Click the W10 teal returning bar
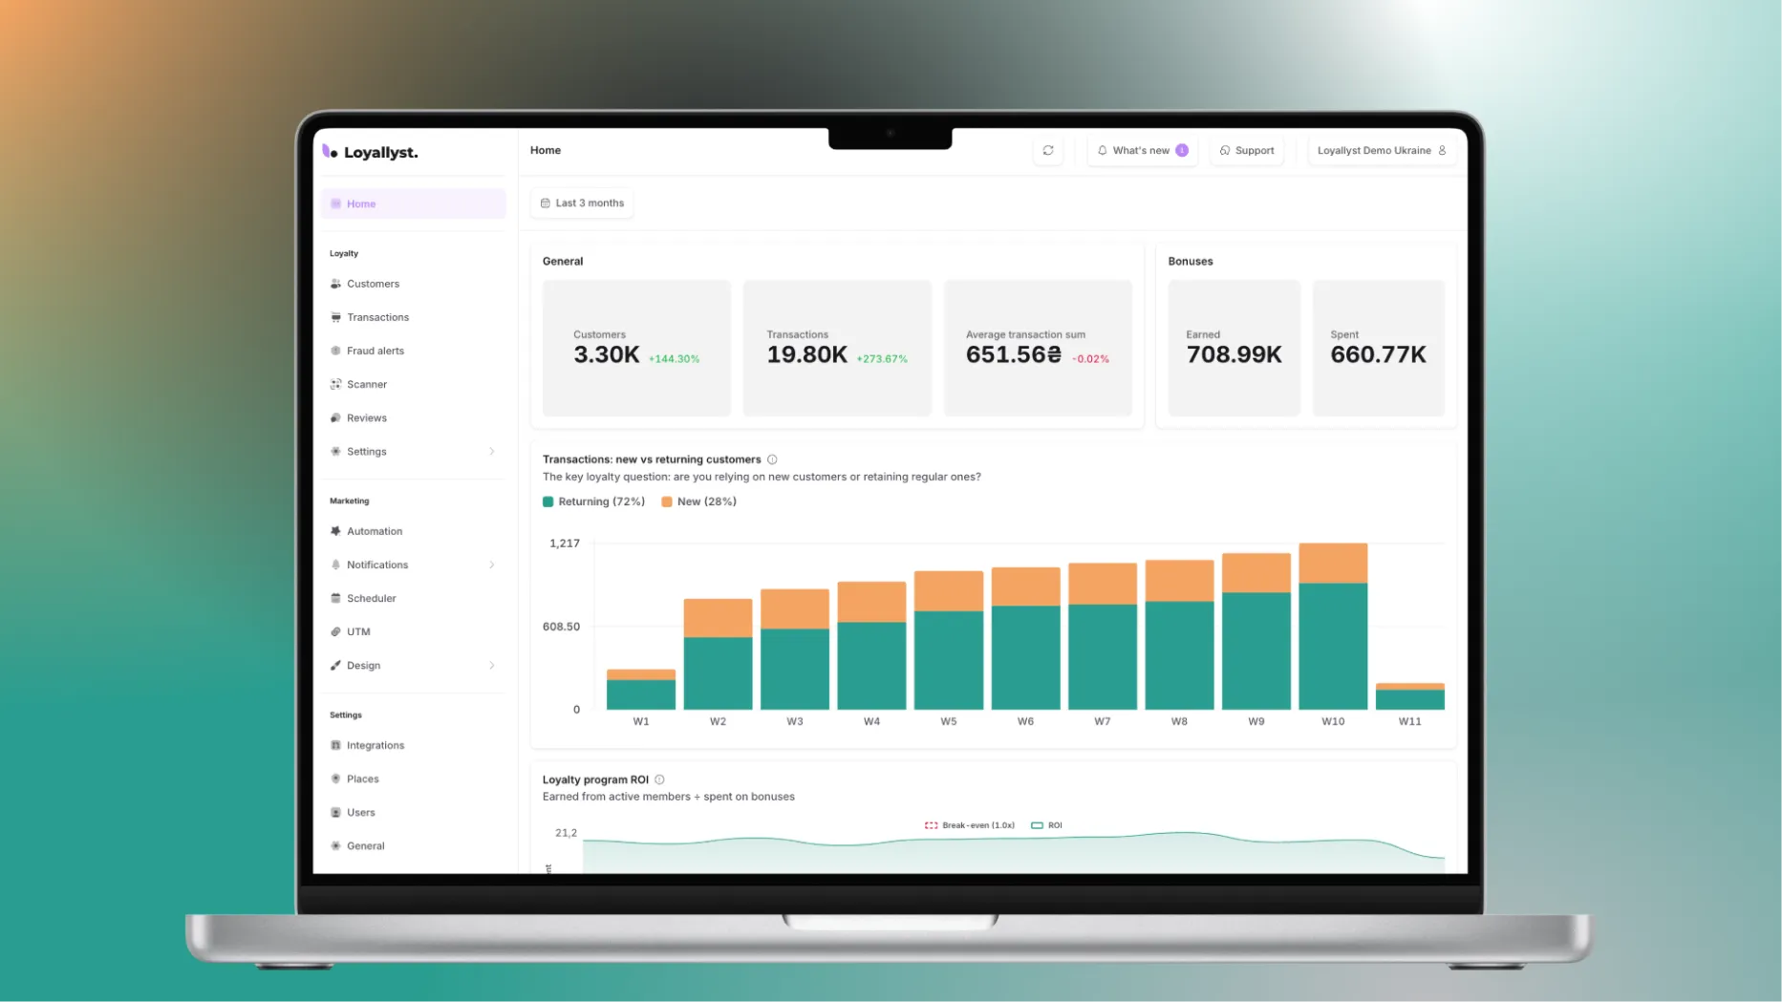Screen dimensions: 1782x1002 (x=1333, y=646)
